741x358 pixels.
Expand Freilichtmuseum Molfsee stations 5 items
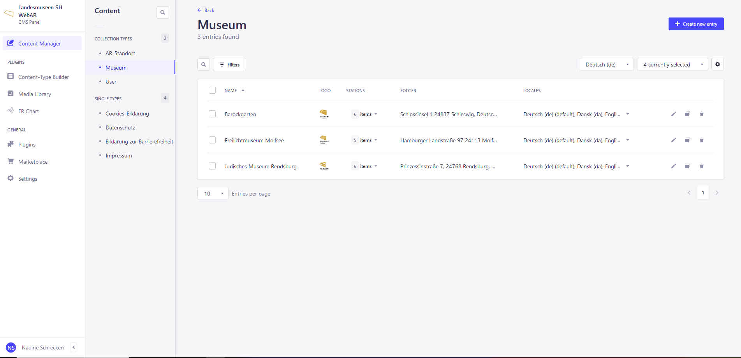[x=364, y=140]
